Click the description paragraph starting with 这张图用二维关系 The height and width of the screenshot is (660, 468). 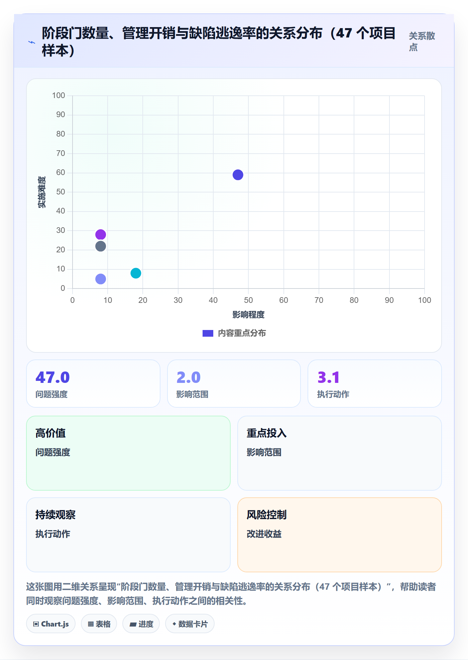[x=231, y=594]
